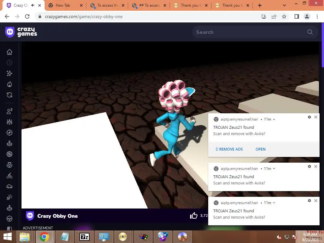Open trending flame icon in sidebar
324x243 pixels.
pos(9,84)
